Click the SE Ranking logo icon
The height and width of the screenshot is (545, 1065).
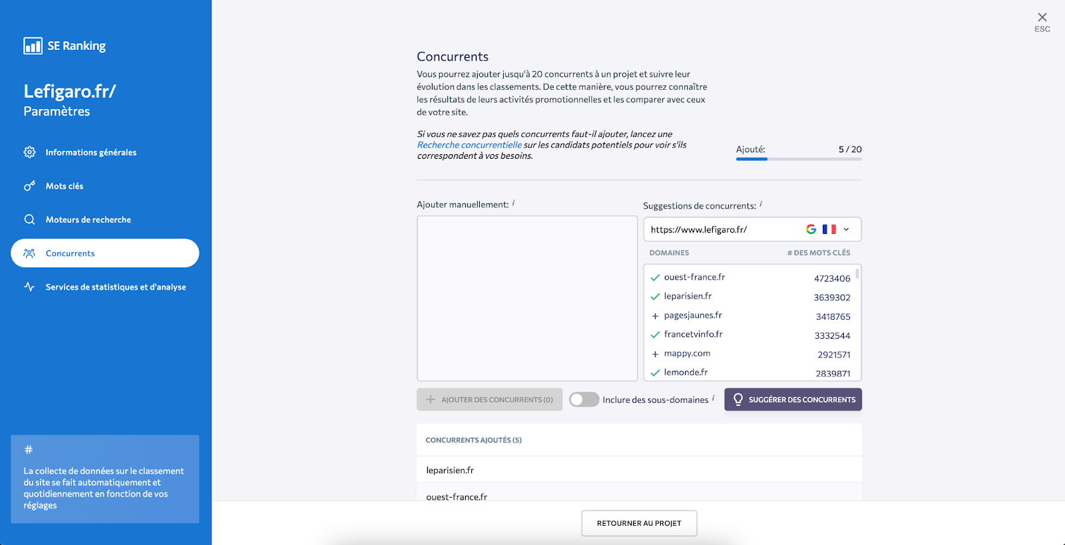[x=33, y=45]
